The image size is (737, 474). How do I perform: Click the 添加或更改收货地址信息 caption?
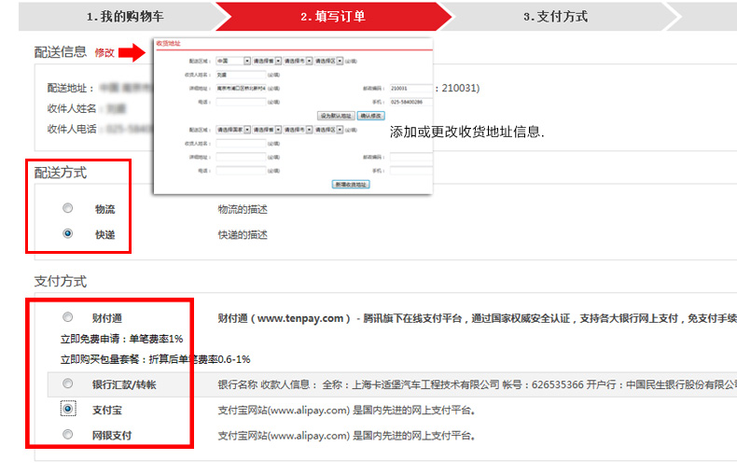point(466,132)
